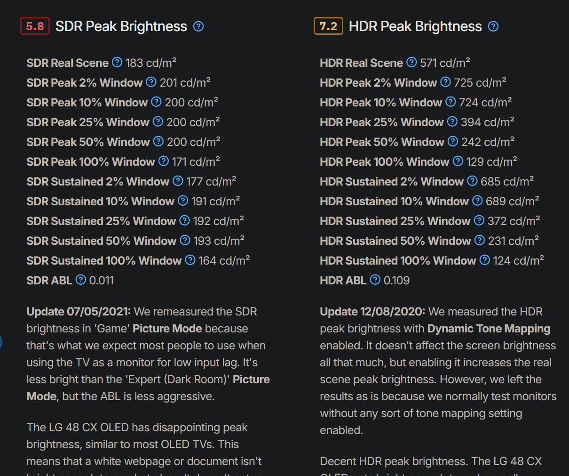Open tooltip for SDR Peak 100% Window
Screen dimensions: 569x476
click(163, 161)
